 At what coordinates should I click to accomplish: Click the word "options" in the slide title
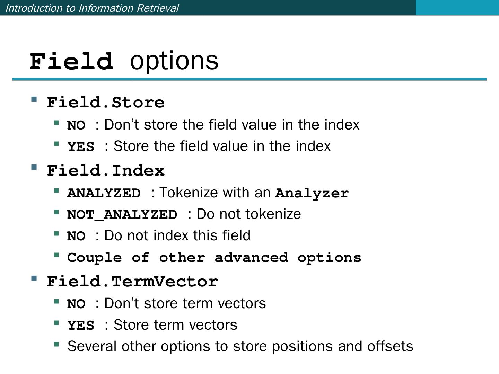(174, 61)
